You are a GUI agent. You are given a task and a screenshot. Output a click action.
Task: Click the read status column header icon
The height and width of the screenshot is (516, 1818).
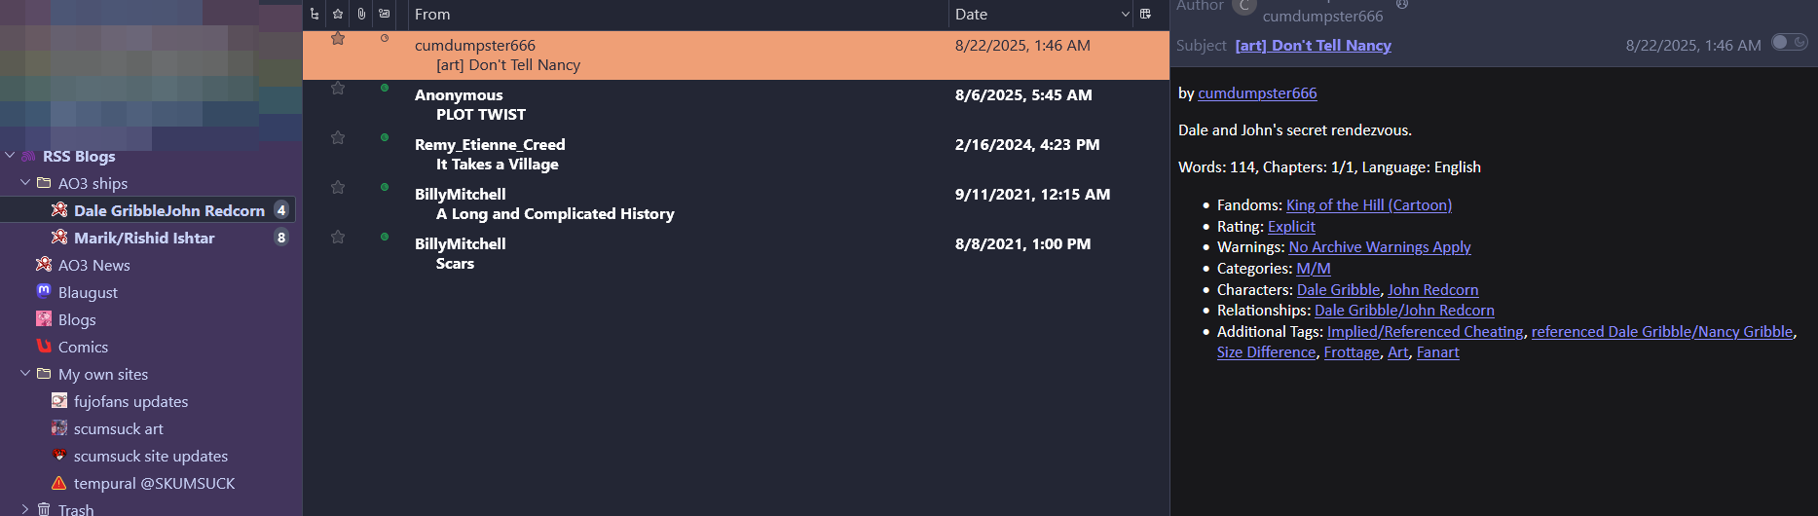pos(385,14)
